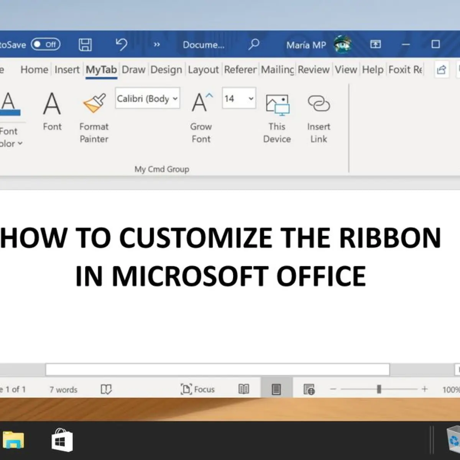
Task: Open the Foxit Reader tab
Action: tap(405, 69)
